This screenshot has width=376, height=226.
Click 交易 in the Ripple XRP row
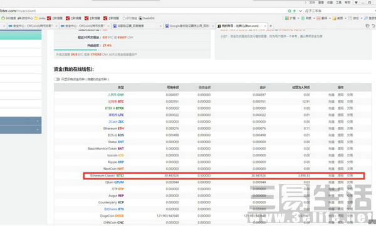pos(350,162)
